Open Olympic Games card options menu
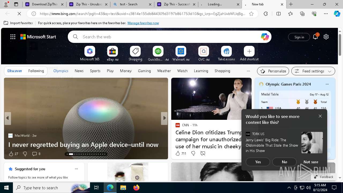 [x=327, y=84]
